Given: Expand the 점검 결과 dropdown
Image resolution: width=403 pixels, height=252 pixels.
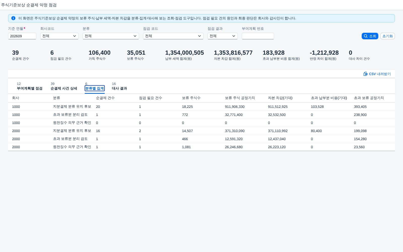Looking at the screenshot, I should coord(234,36).
